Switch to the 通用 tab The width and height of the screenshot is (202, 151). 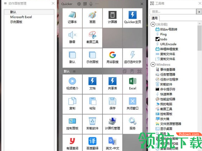pyautogui.click(x=154, y=18)
